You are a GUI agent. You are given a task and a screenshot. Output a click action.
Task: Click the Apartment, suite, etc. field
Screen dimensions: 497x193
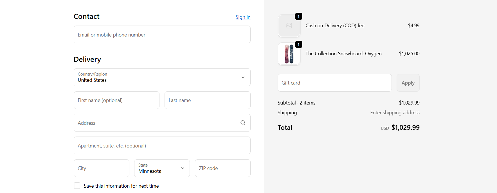click(162, 145)
